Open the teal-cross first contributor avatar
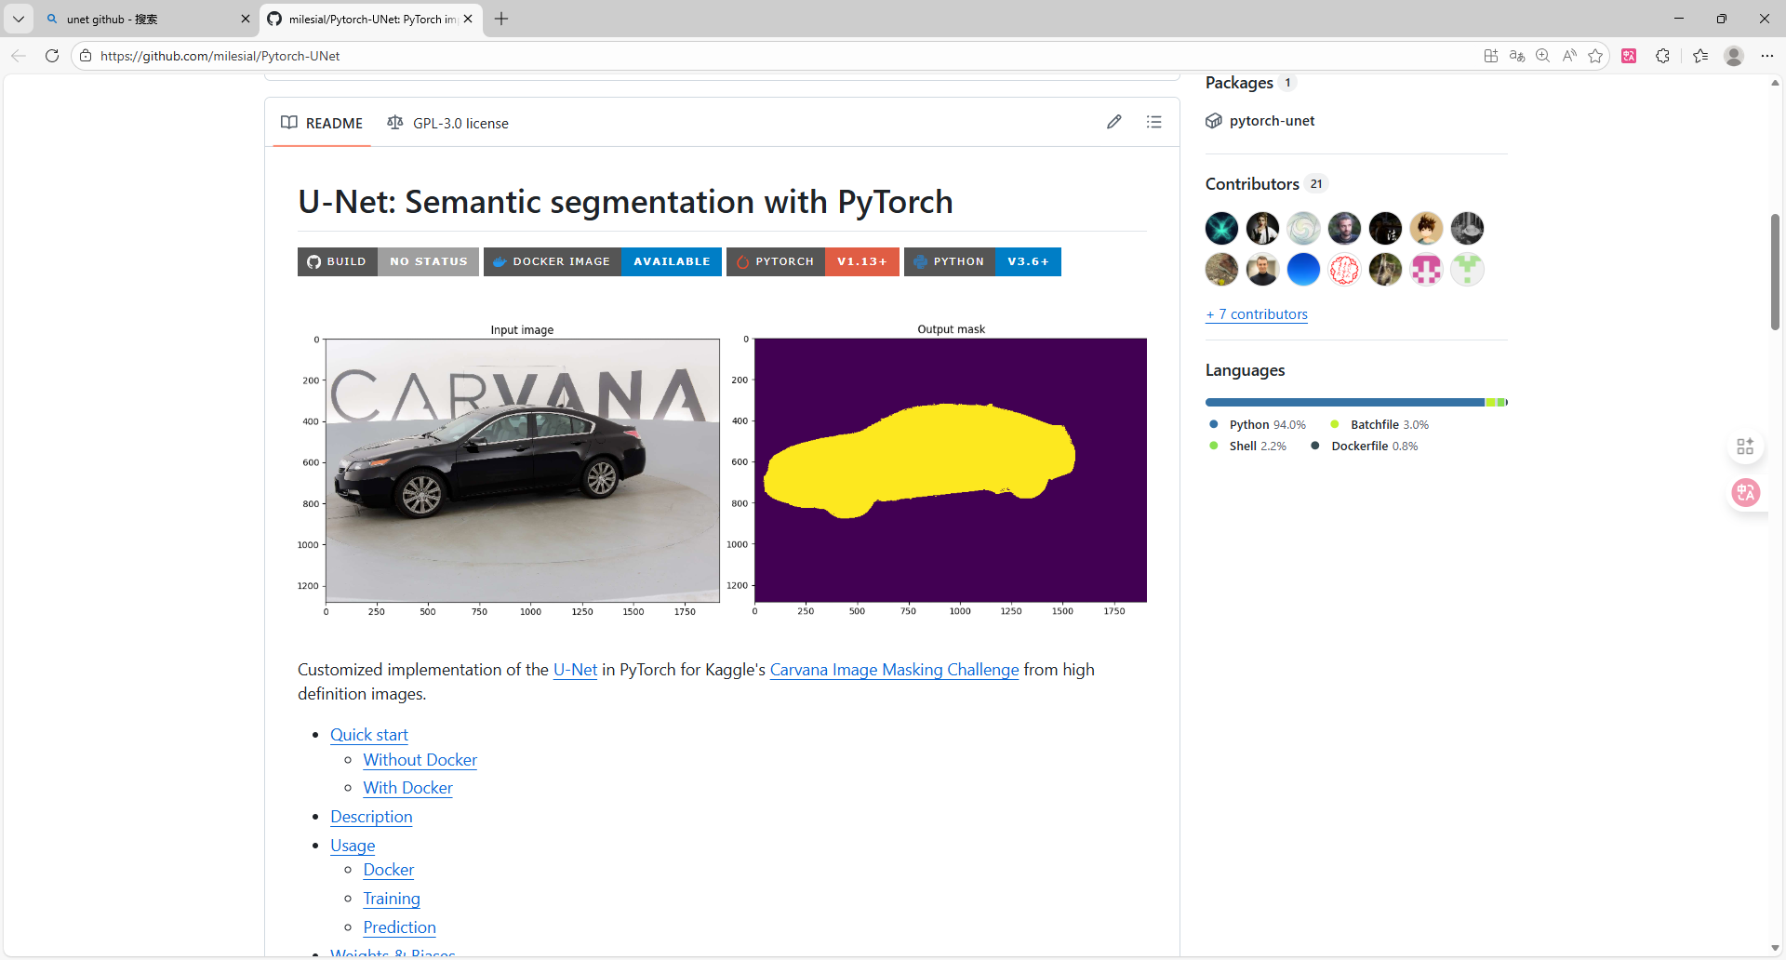 click(x=1222, y=228)
